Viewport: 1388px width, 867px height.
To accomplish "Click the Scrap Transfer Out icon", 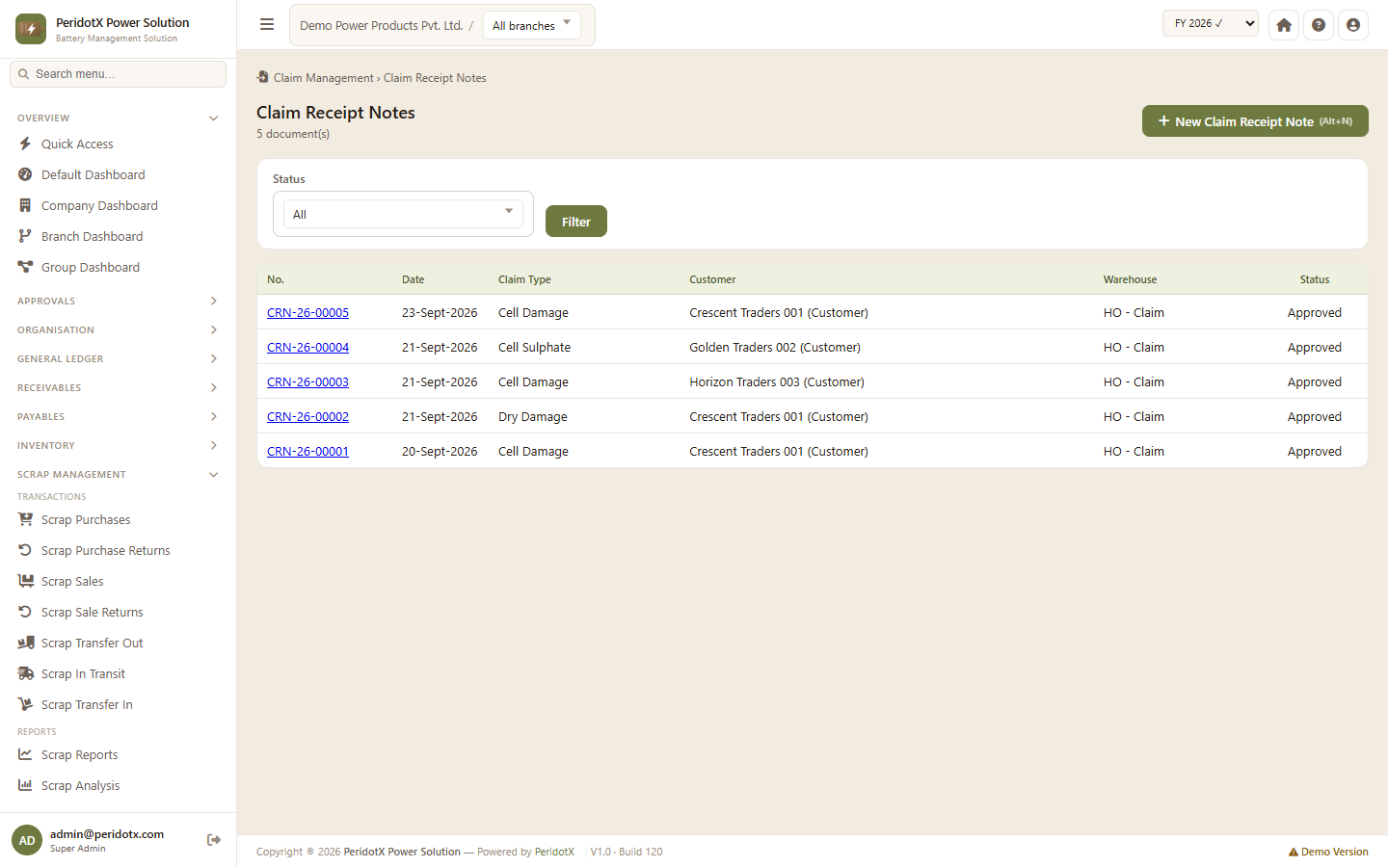I will (x=25, y=643).
